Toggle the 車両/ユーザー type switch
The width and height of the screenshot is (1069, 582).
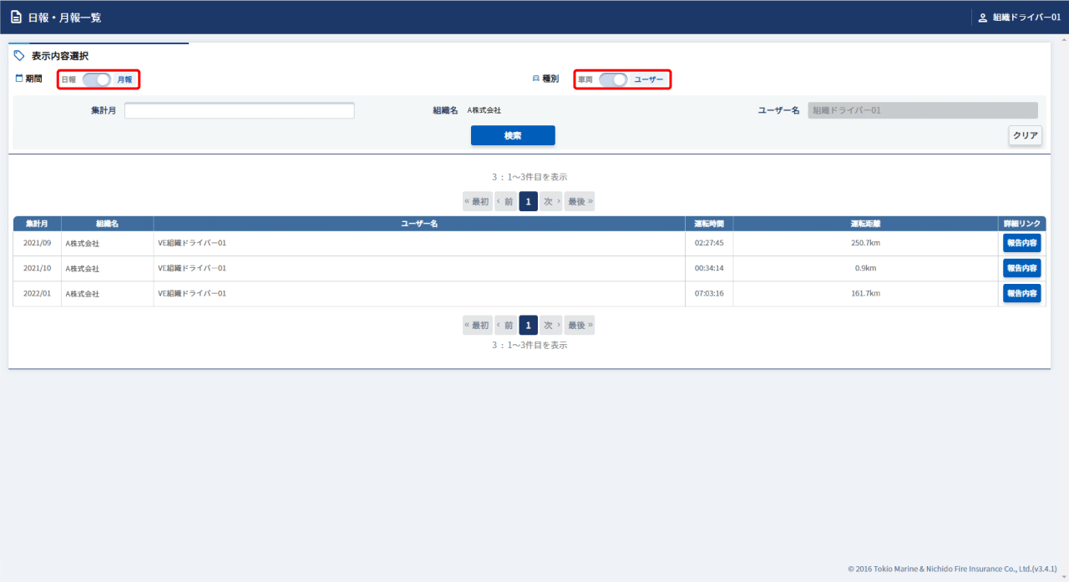click(613, 79)
